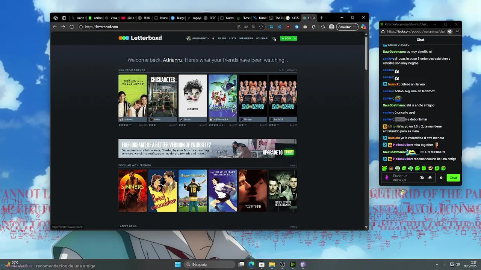Image resolution: width=481 pixels, height=270 pixels.
Task: Click the Kick chat scrollbar
Action: pyautogui.click(x=461, y=159)
